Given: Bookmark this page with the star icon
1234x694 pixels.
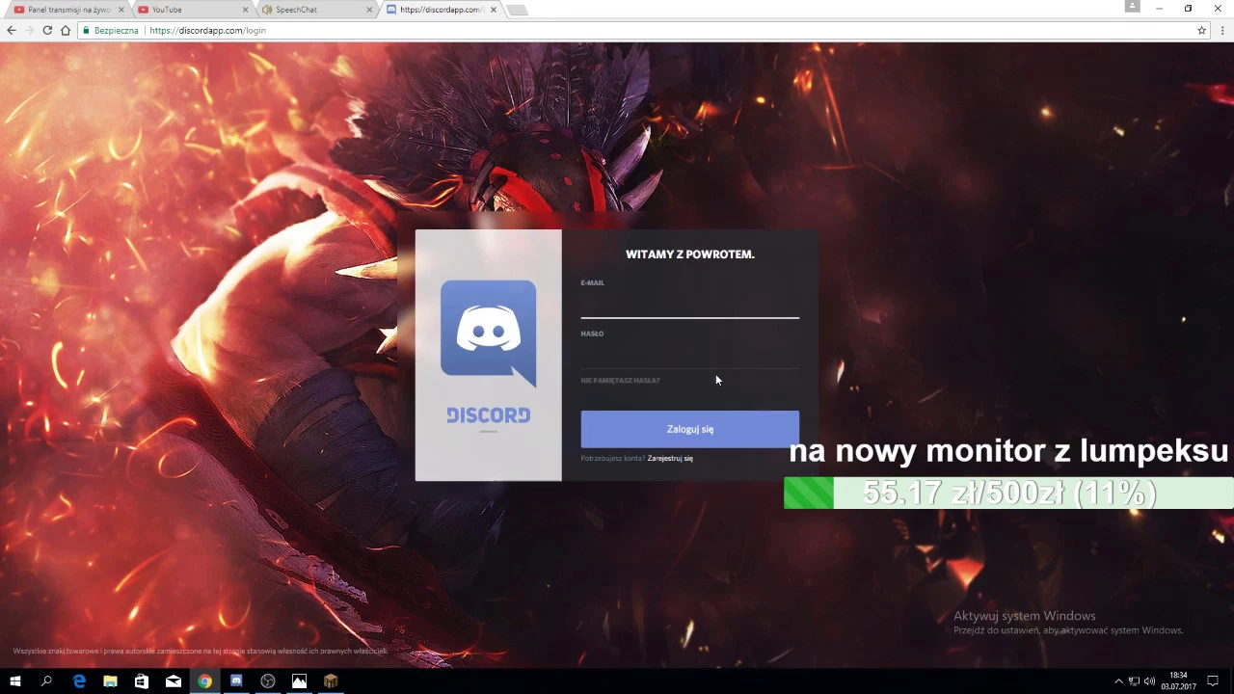Looking at the screenshot, I should pos(1201,30).
